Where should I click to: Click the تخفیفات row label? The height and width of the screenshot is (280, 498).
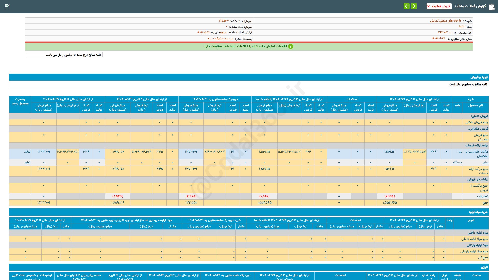click(482, 196)
